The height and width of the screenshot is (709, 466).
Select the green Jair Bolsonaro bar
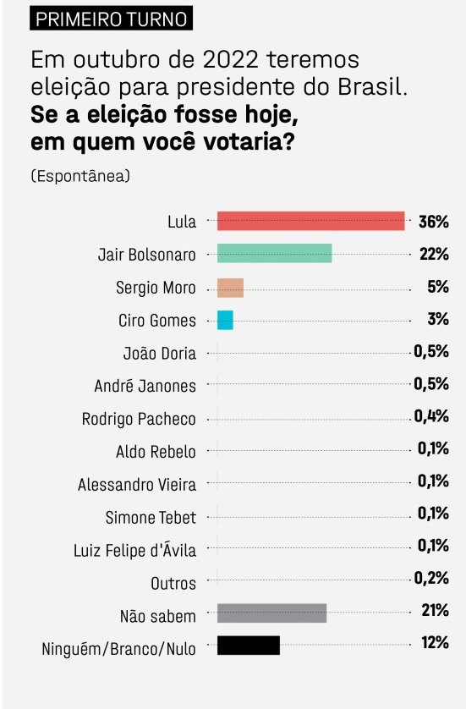pyautogui.click(x=274, y=253)
